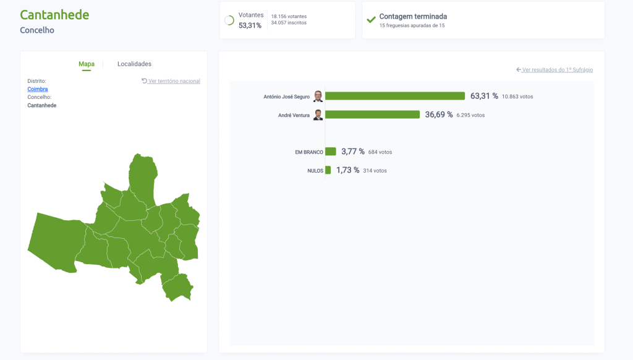The height and width of the screenshot is (360, 633).
Task: Select the southernmost parish on the map
Action: (x=176, y=286)
